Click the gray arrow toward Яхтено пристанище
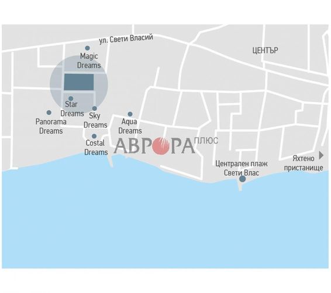The image size is (331, 293). 321,155
